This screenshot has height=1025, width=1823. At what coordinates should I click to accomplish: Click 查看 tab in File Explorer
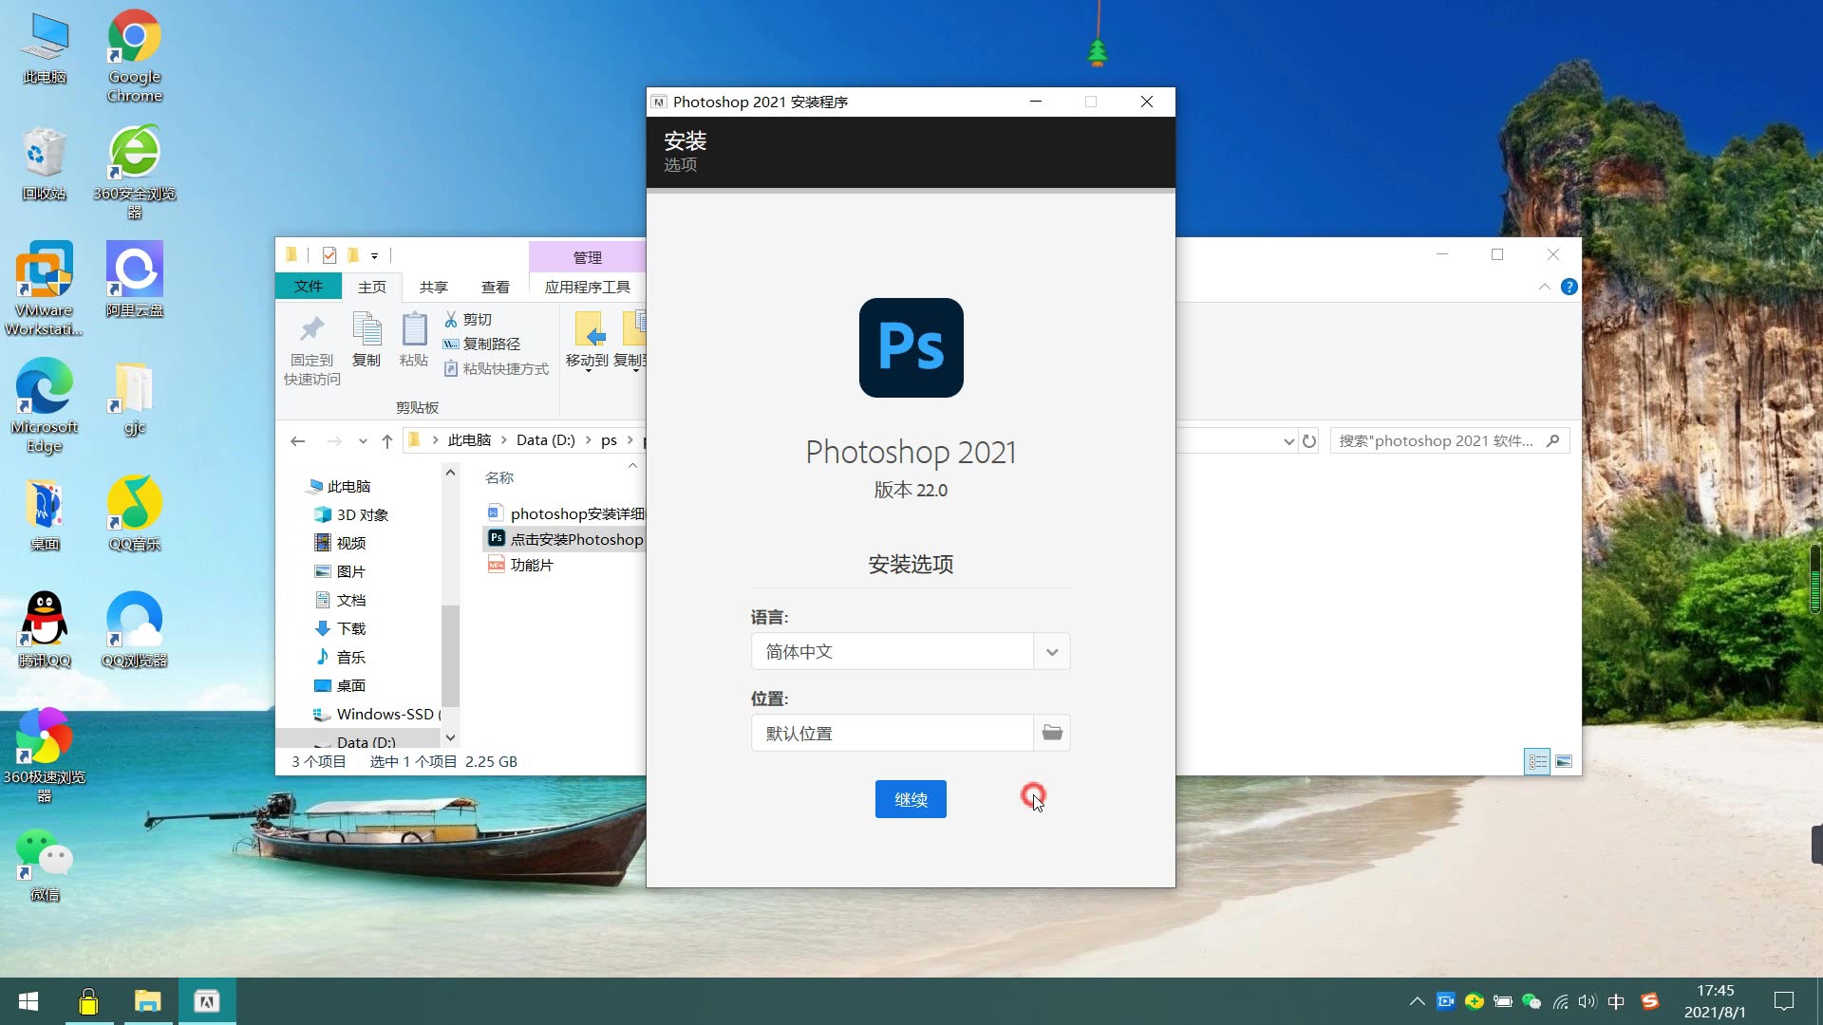point(495,287)
